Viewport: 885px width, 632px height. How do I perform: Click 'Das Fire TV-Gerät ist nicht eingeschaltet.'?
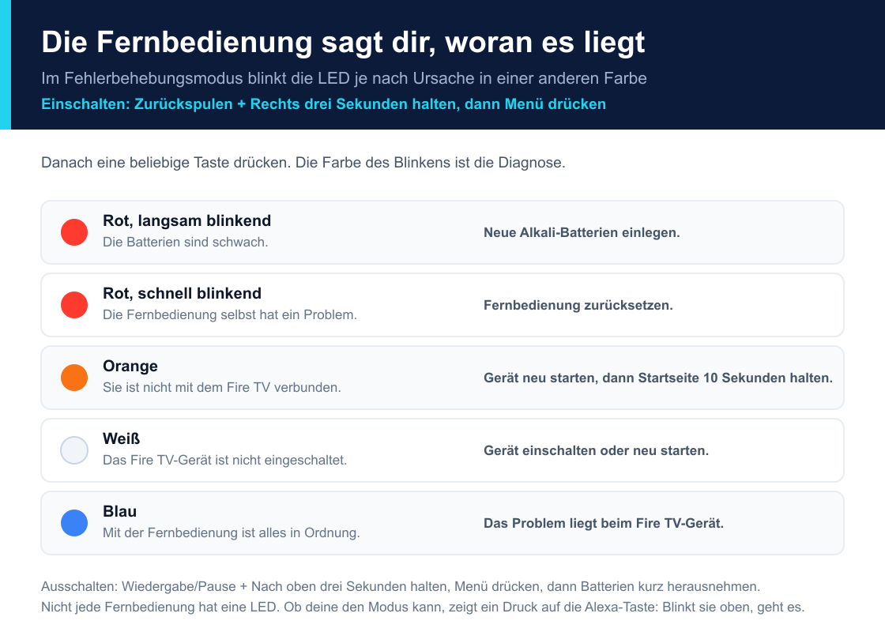point(224,461)
